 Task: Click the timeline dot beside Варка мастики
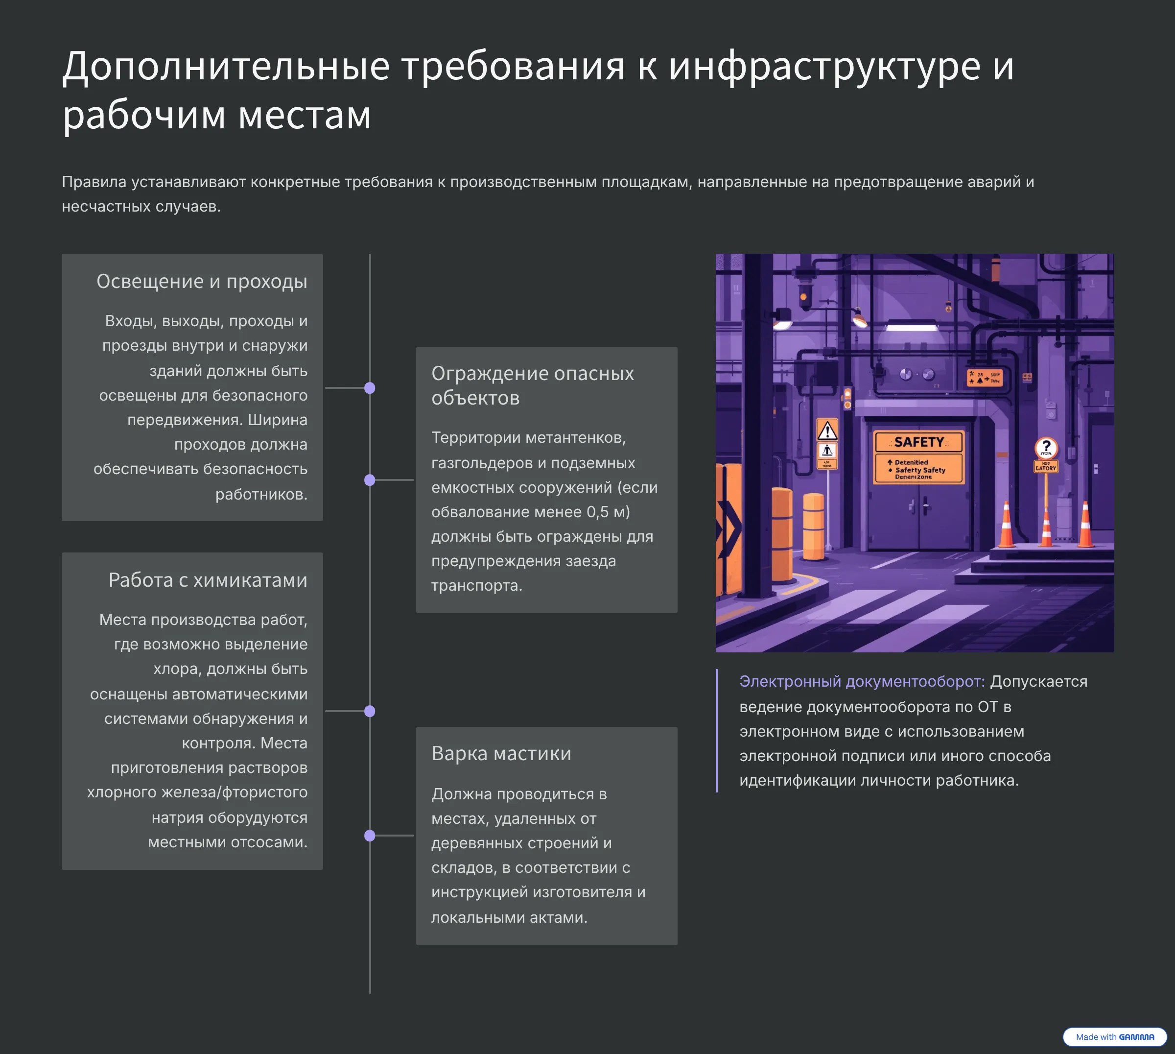click(370, 836)
